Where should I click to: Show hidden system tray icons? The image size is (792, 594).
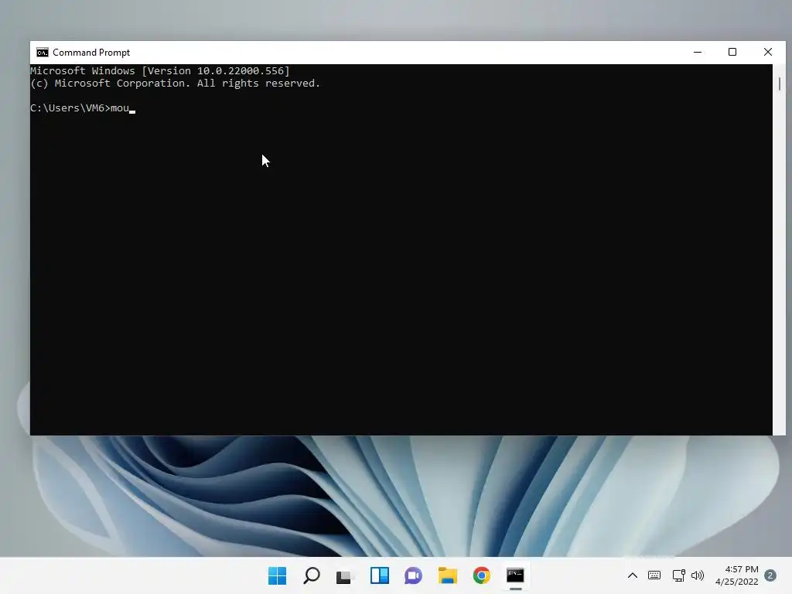click(633, 575)
